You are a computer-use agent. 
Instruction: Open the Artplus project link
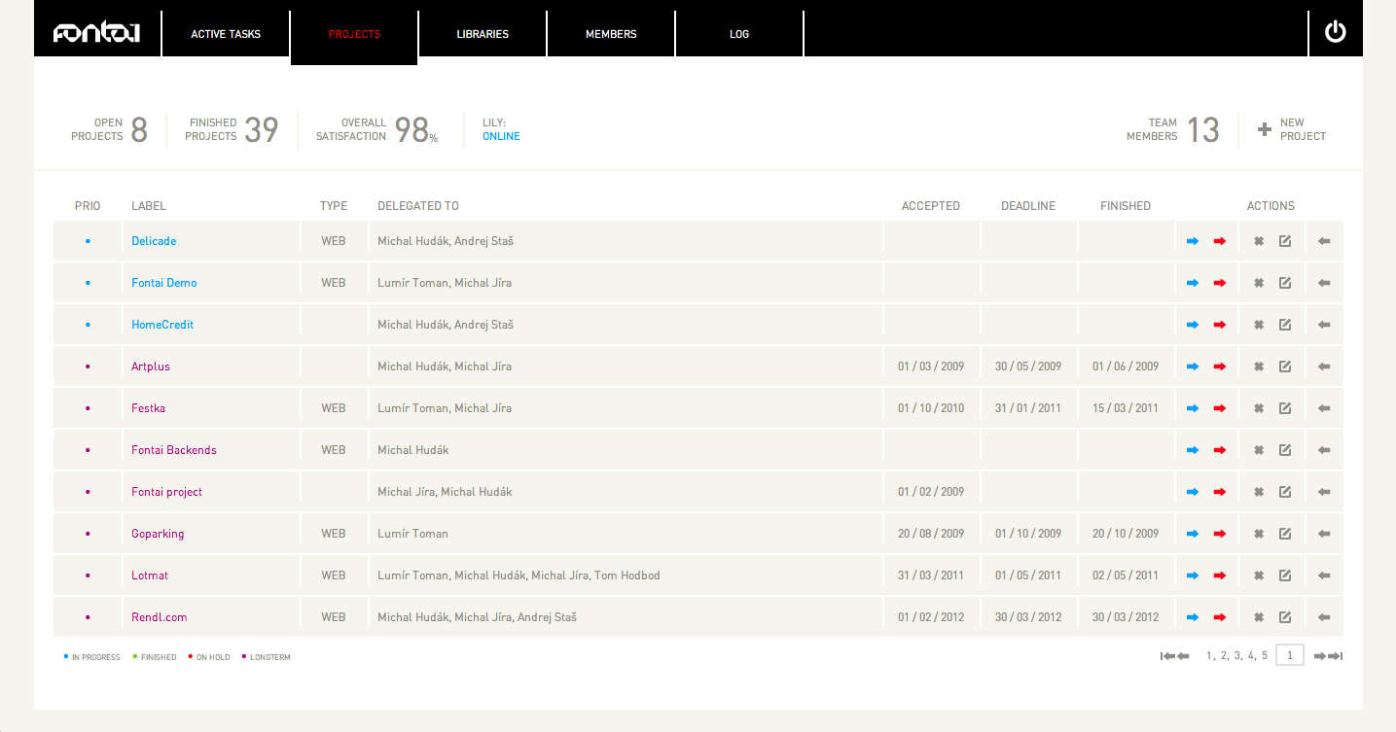pos(151,366)
